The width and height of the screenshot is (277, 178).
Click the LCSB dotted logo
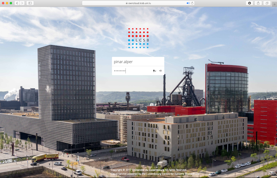pyautogui.click(x=138, y=38)
